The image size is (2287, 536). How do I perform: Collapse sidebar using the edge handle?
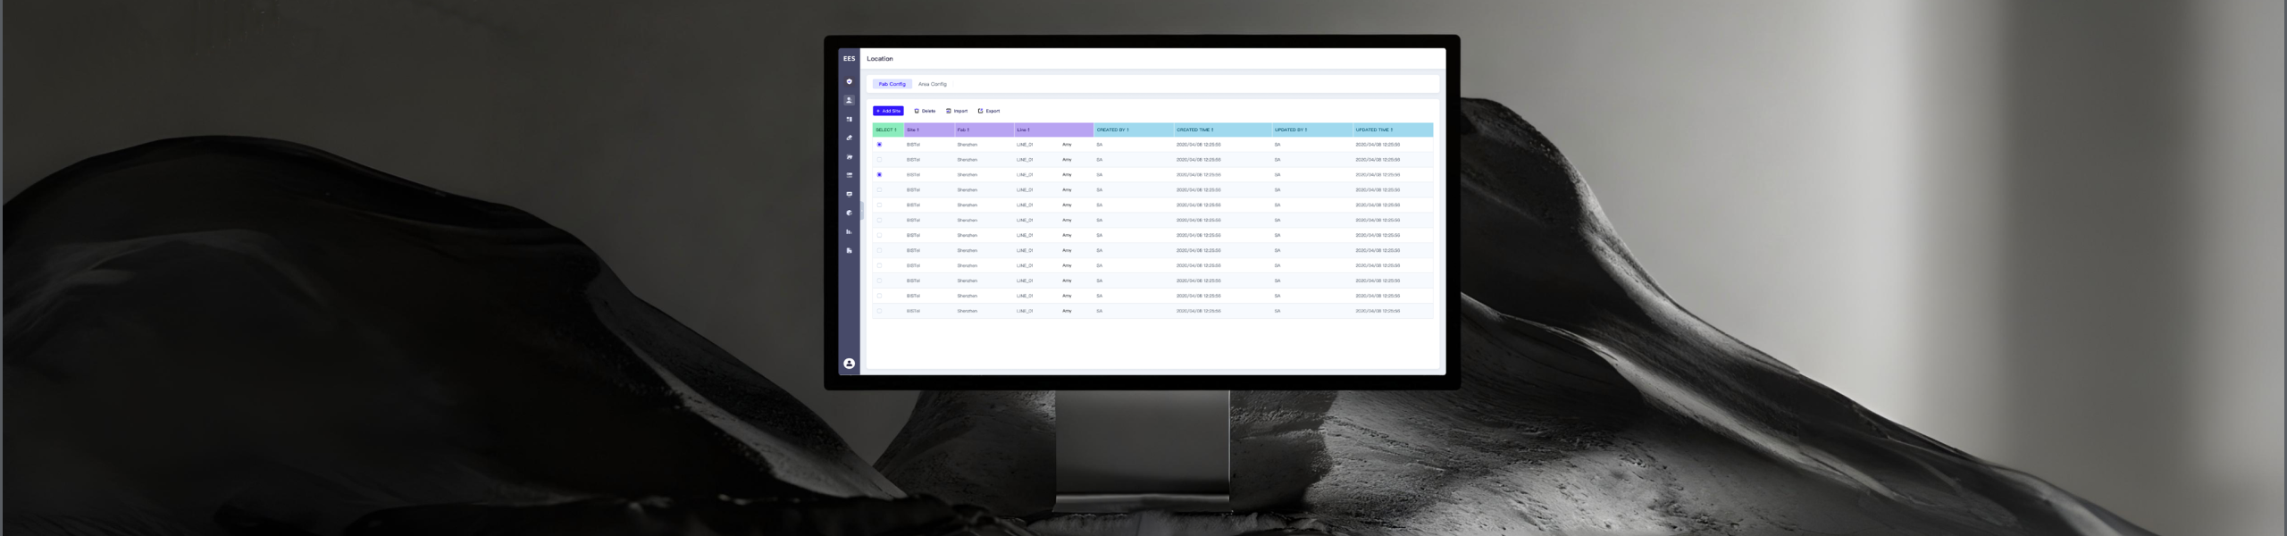tap(862, 212)
